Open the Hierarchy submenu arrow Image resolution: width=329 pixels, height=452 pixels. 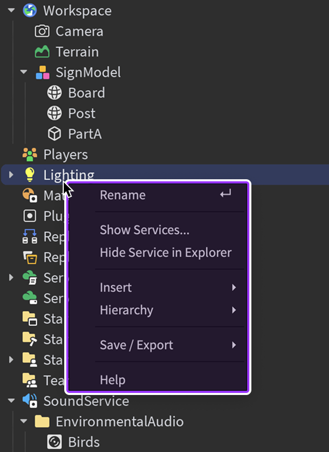pyautogui.click(x=234, y=310)
